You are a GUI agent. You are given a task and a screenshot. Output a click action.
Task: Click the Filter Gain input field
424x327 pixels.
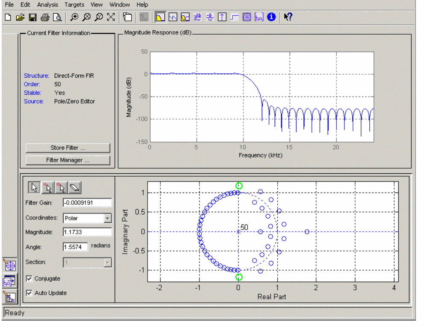[x=87, y=203]
